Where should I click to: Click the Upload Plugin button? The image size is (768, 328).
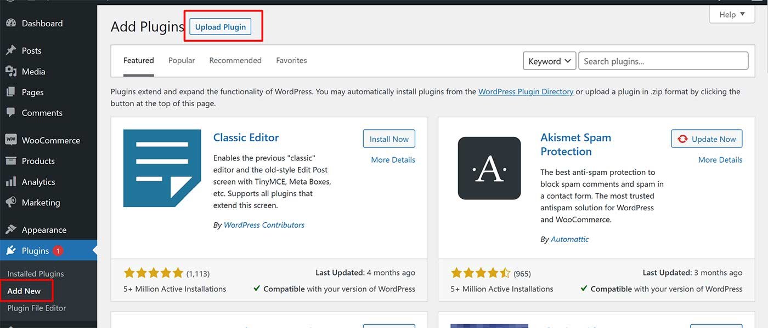[x=221, y=27]
